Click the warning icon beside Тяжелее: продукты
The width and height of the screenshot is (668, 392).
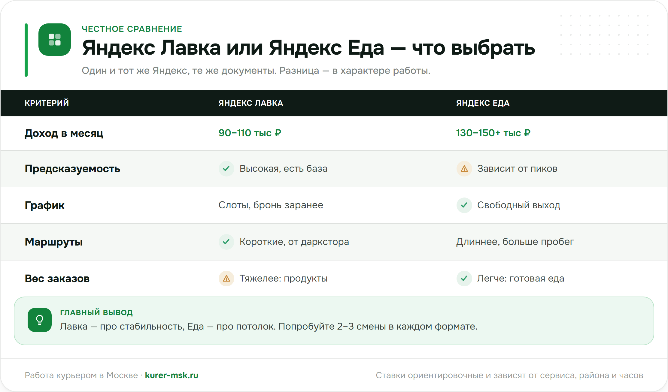click(x=226, y=278)
